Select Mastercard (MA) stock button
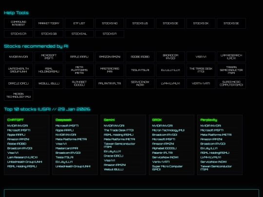263x197 pixels. 110,70
